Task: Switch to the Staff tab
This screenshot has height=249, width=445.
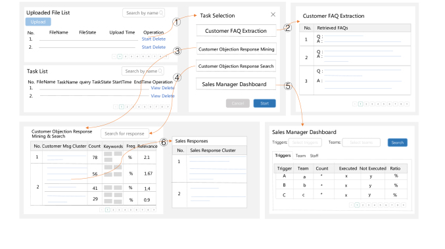Action: [x=314, y=156]
